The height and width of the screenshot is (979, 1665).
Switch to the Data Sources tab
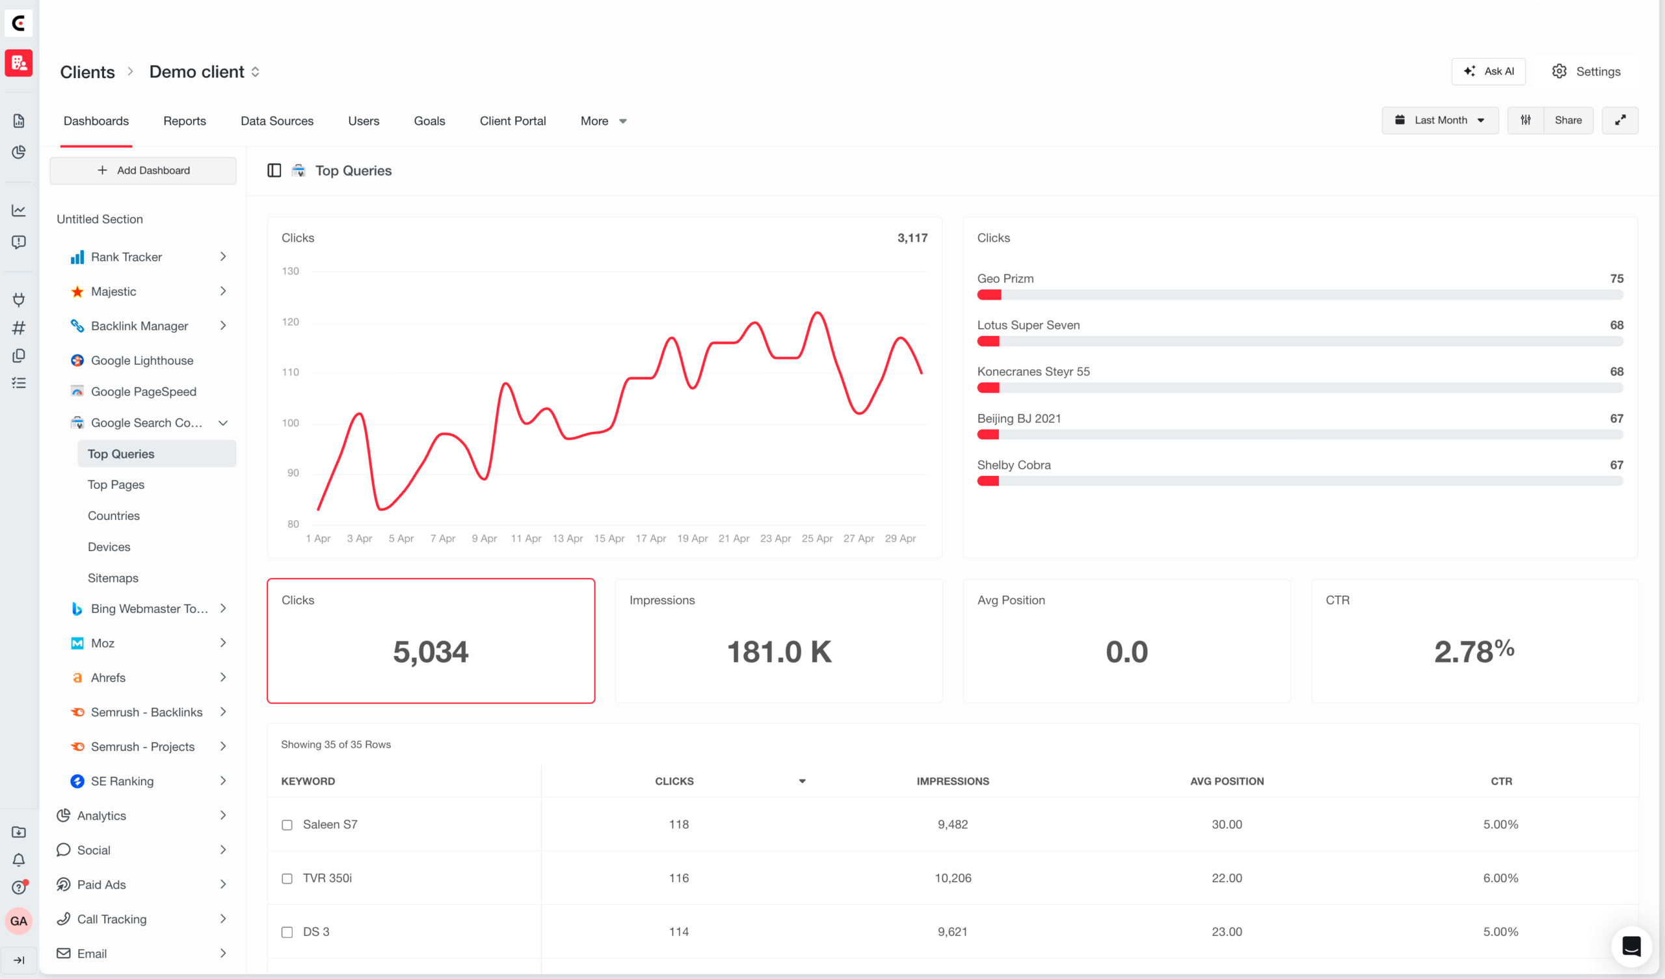point(277,121)
